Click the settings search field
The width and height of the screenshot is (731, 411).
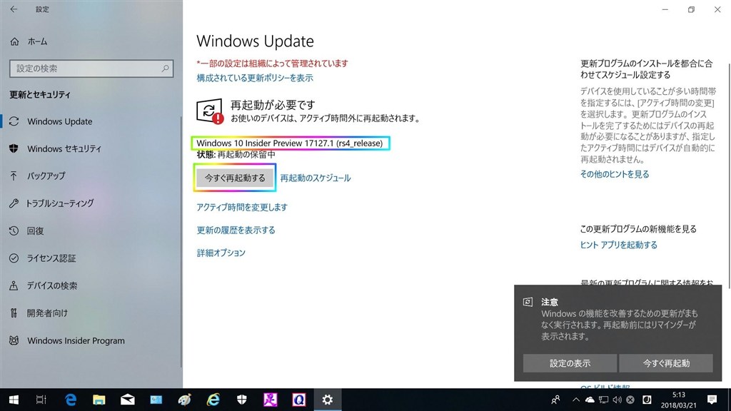pyautogui.click(x=91, y=68)
